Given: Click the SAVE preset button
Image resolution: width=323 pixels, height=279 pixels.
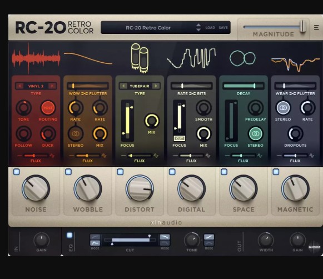Looking at the screenshot, I should click(223, 28).
